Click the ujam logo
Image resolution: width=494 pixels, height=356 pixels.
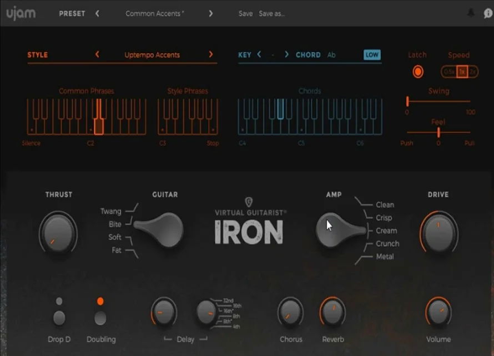21,13
